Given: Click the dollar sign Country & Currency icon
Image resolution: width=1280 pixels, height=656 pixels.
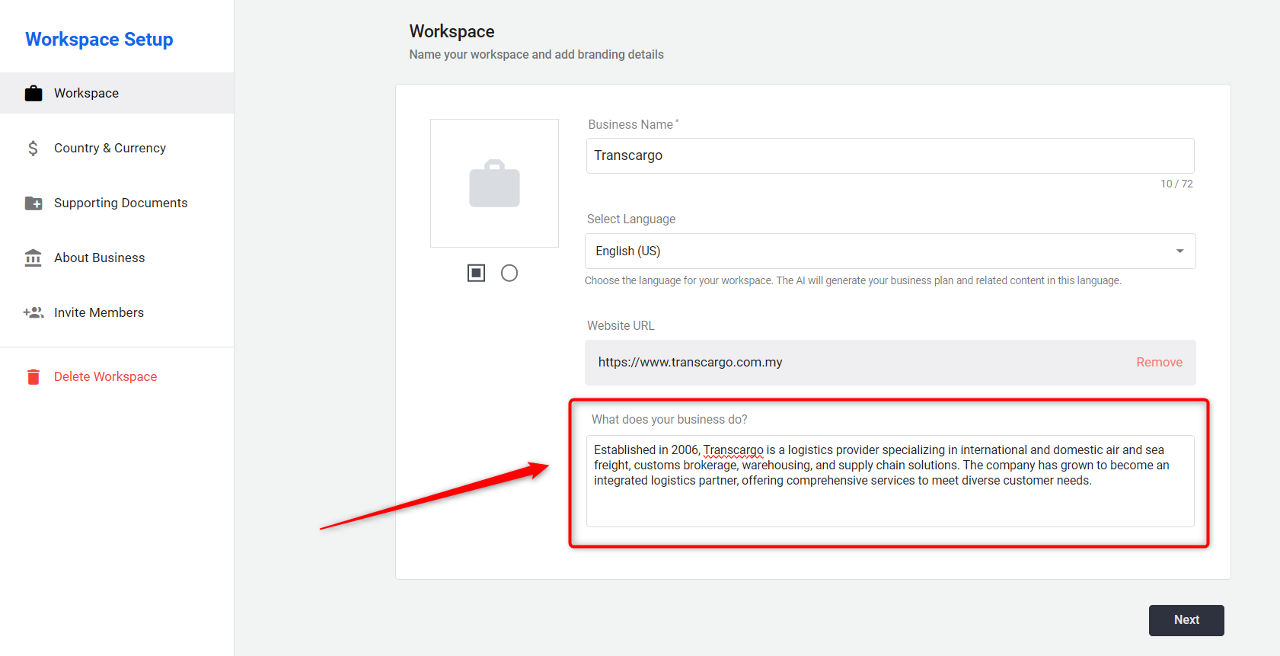Looking at the screenshot, I should pyautogui.click(x=33, y=148).
